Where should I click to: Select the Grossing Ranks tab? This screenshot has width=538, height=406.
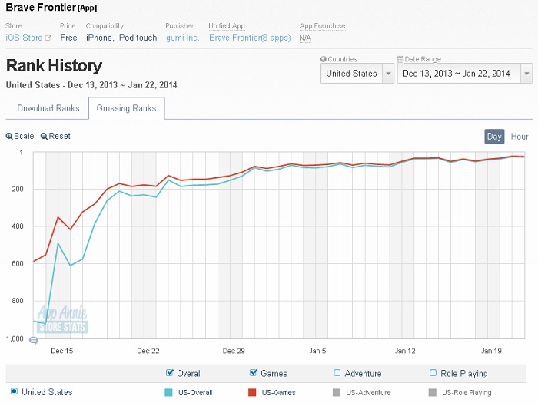[126, 108]
